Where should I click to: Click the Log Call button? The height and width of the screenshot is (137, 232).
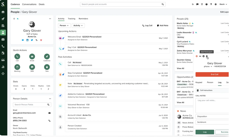(147, 26)
